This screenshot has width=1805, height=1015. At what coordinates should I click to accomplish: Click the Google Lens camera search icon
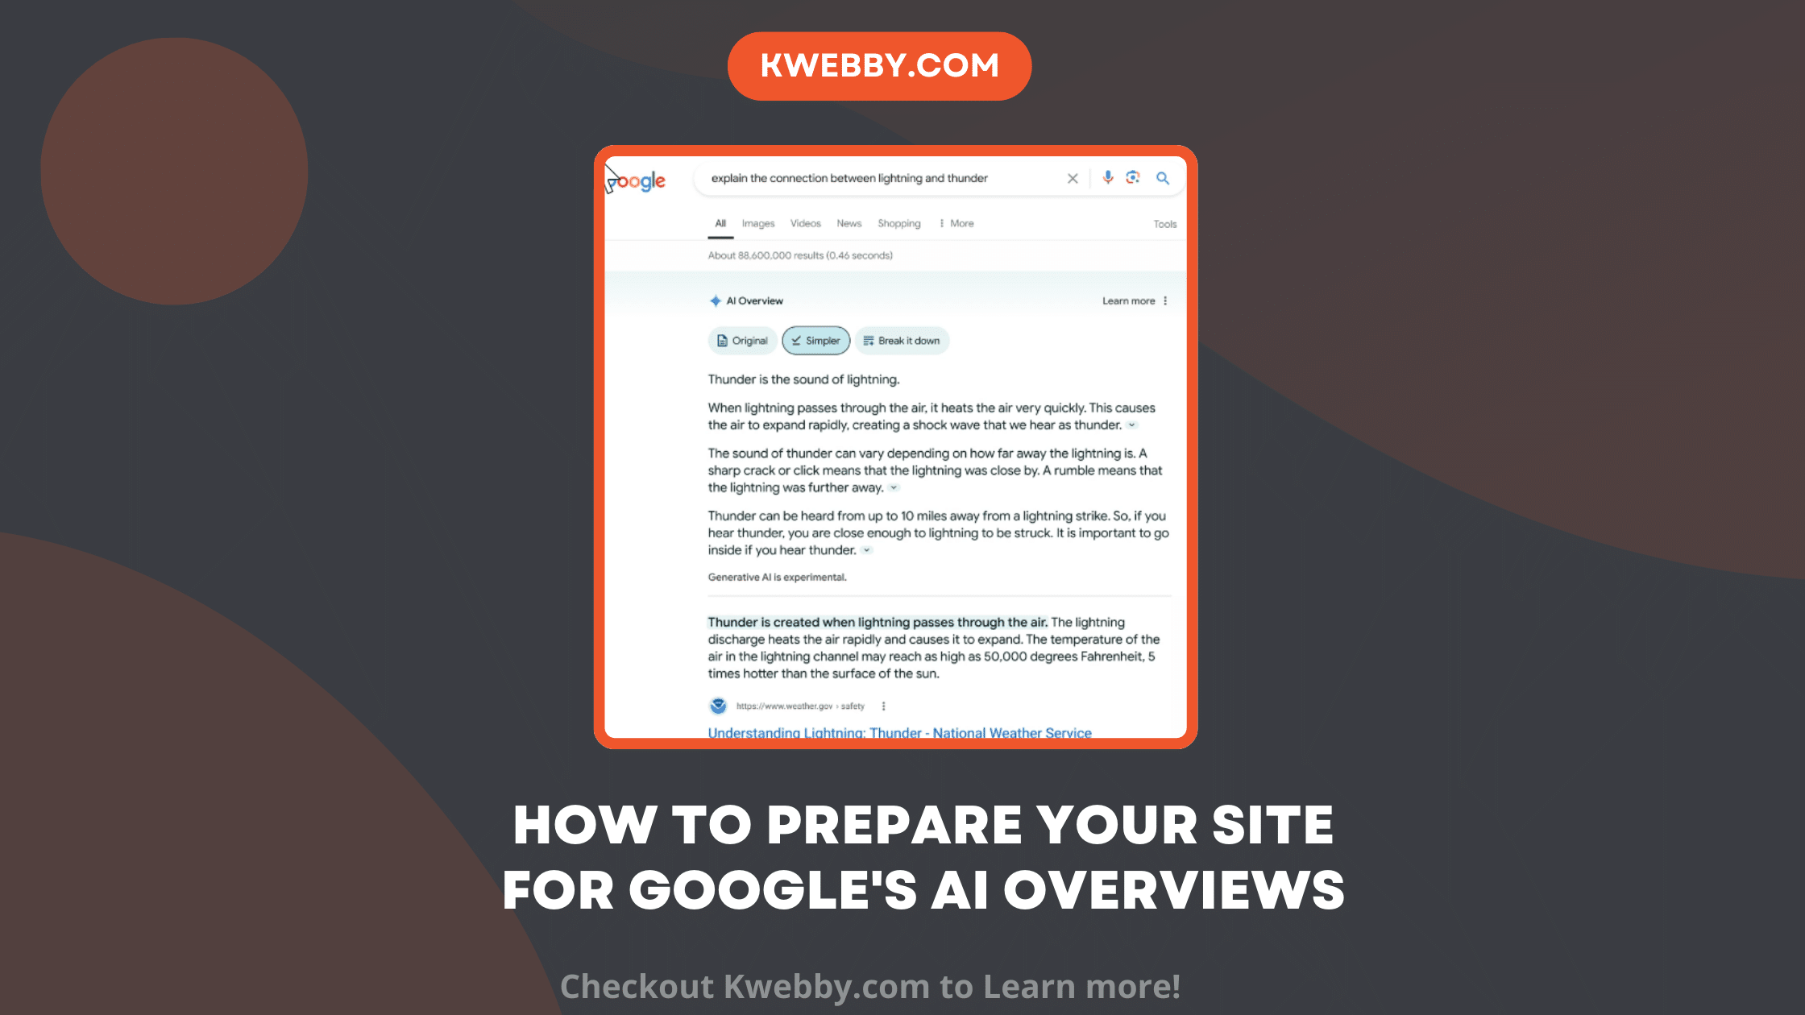coord(1132,179)
